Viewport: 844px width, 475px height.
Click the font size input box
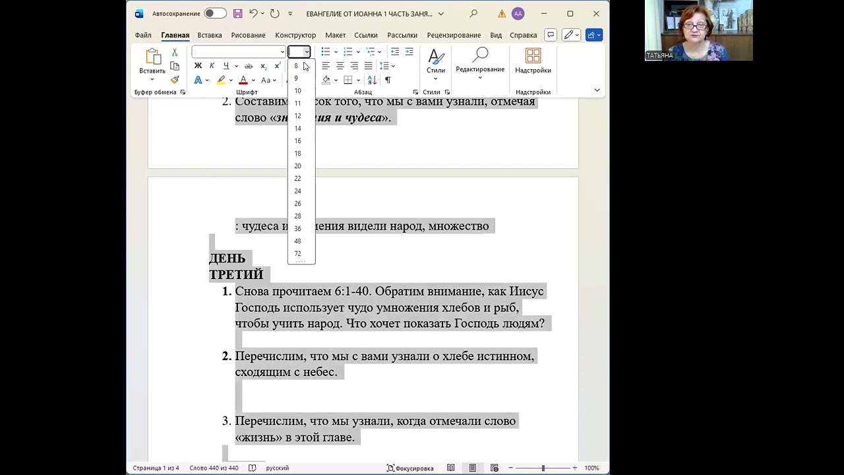pyautogui.click(x=295, y=51)
